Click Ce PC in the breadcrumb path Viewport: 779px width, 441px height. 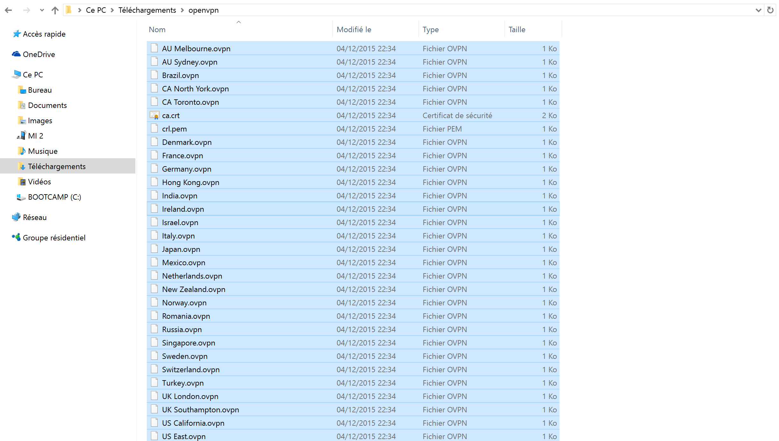tap(96, 10)
